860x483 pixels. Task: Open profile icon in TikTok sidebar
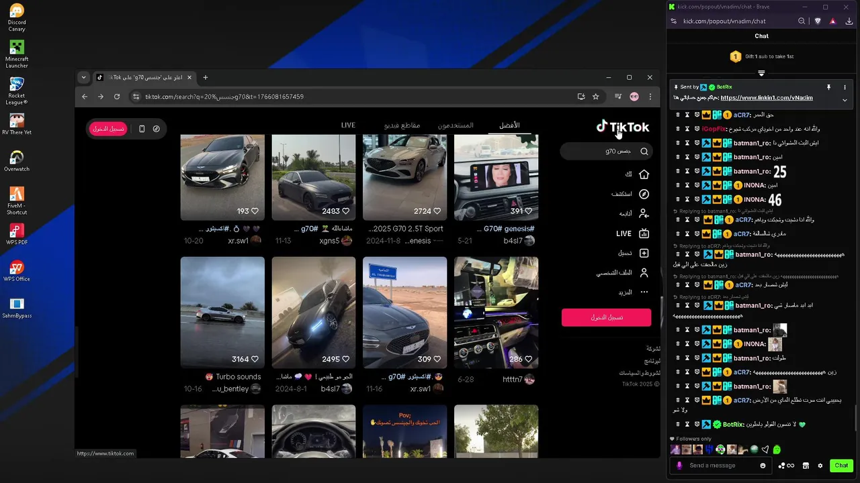[x=644, y=273]
